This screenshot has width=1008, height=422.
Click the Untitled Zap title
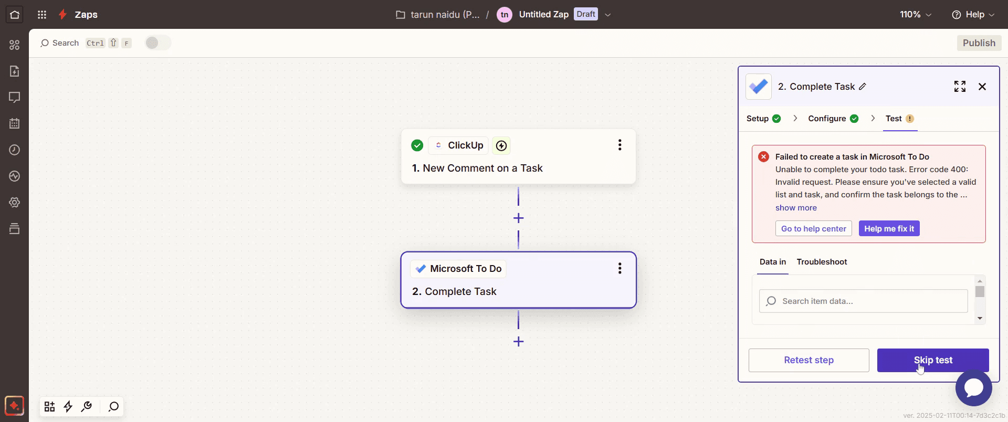coord(543,15)
